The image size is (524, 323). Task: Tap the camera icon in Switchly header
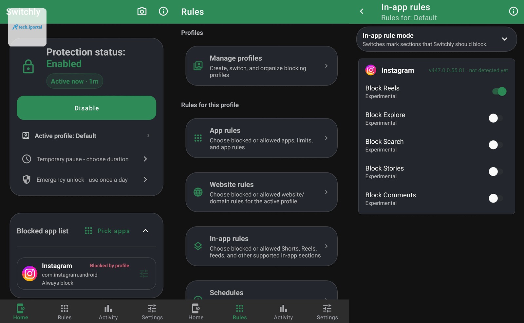142,11
